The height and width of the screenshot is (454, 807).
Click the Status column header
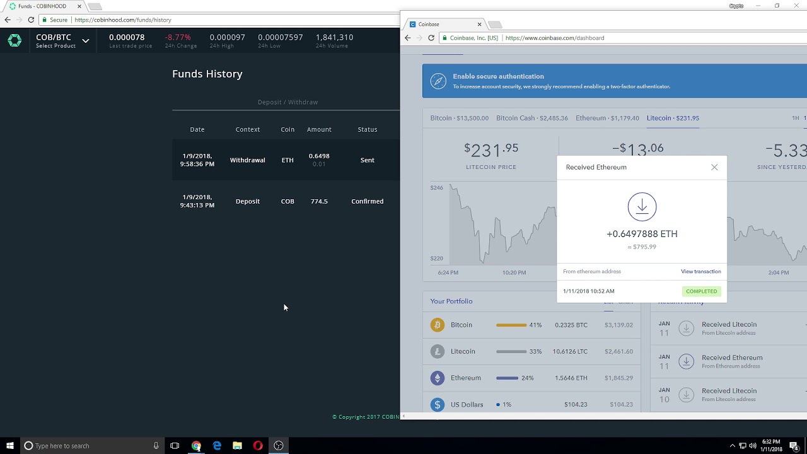tap(368, 129)
